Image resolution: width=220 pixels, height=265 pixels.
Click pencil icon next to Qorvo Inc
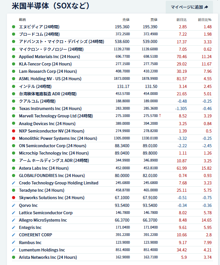[14, 205]
